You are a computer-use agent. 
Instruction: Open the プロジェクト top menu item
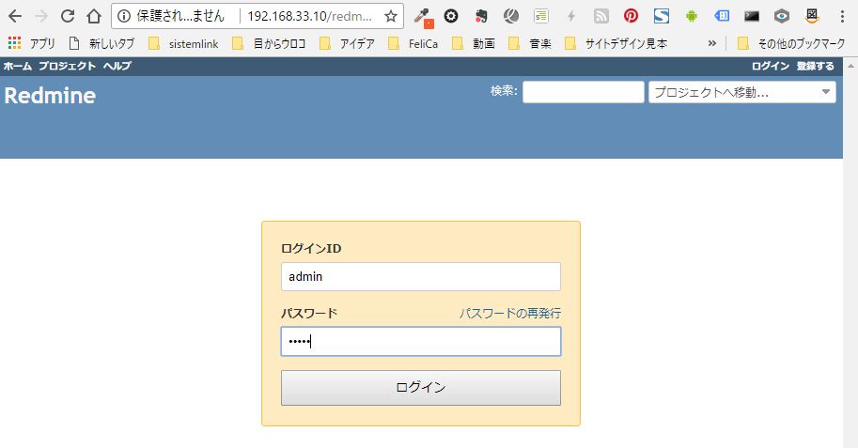coord(68,66)
